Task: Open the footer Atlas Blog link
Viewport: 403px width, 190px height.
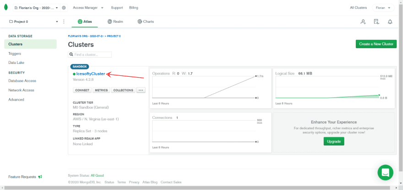Action: pyautogui.click(x=150, y=182)
